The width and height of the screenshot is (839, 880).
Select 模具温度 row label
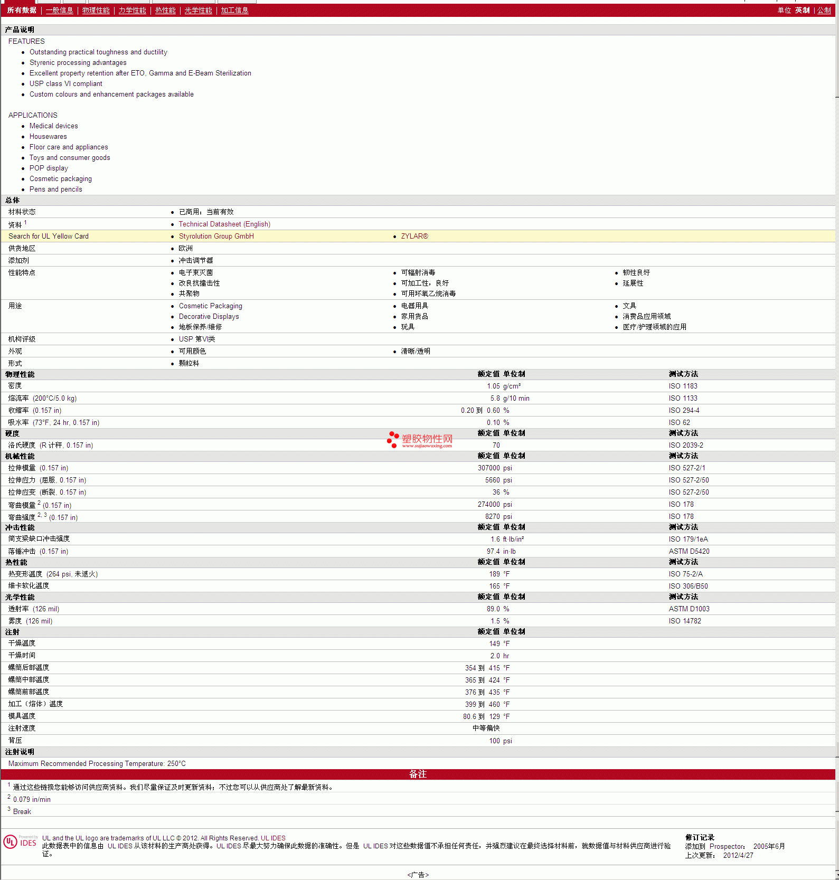click(x=22, y=716)
